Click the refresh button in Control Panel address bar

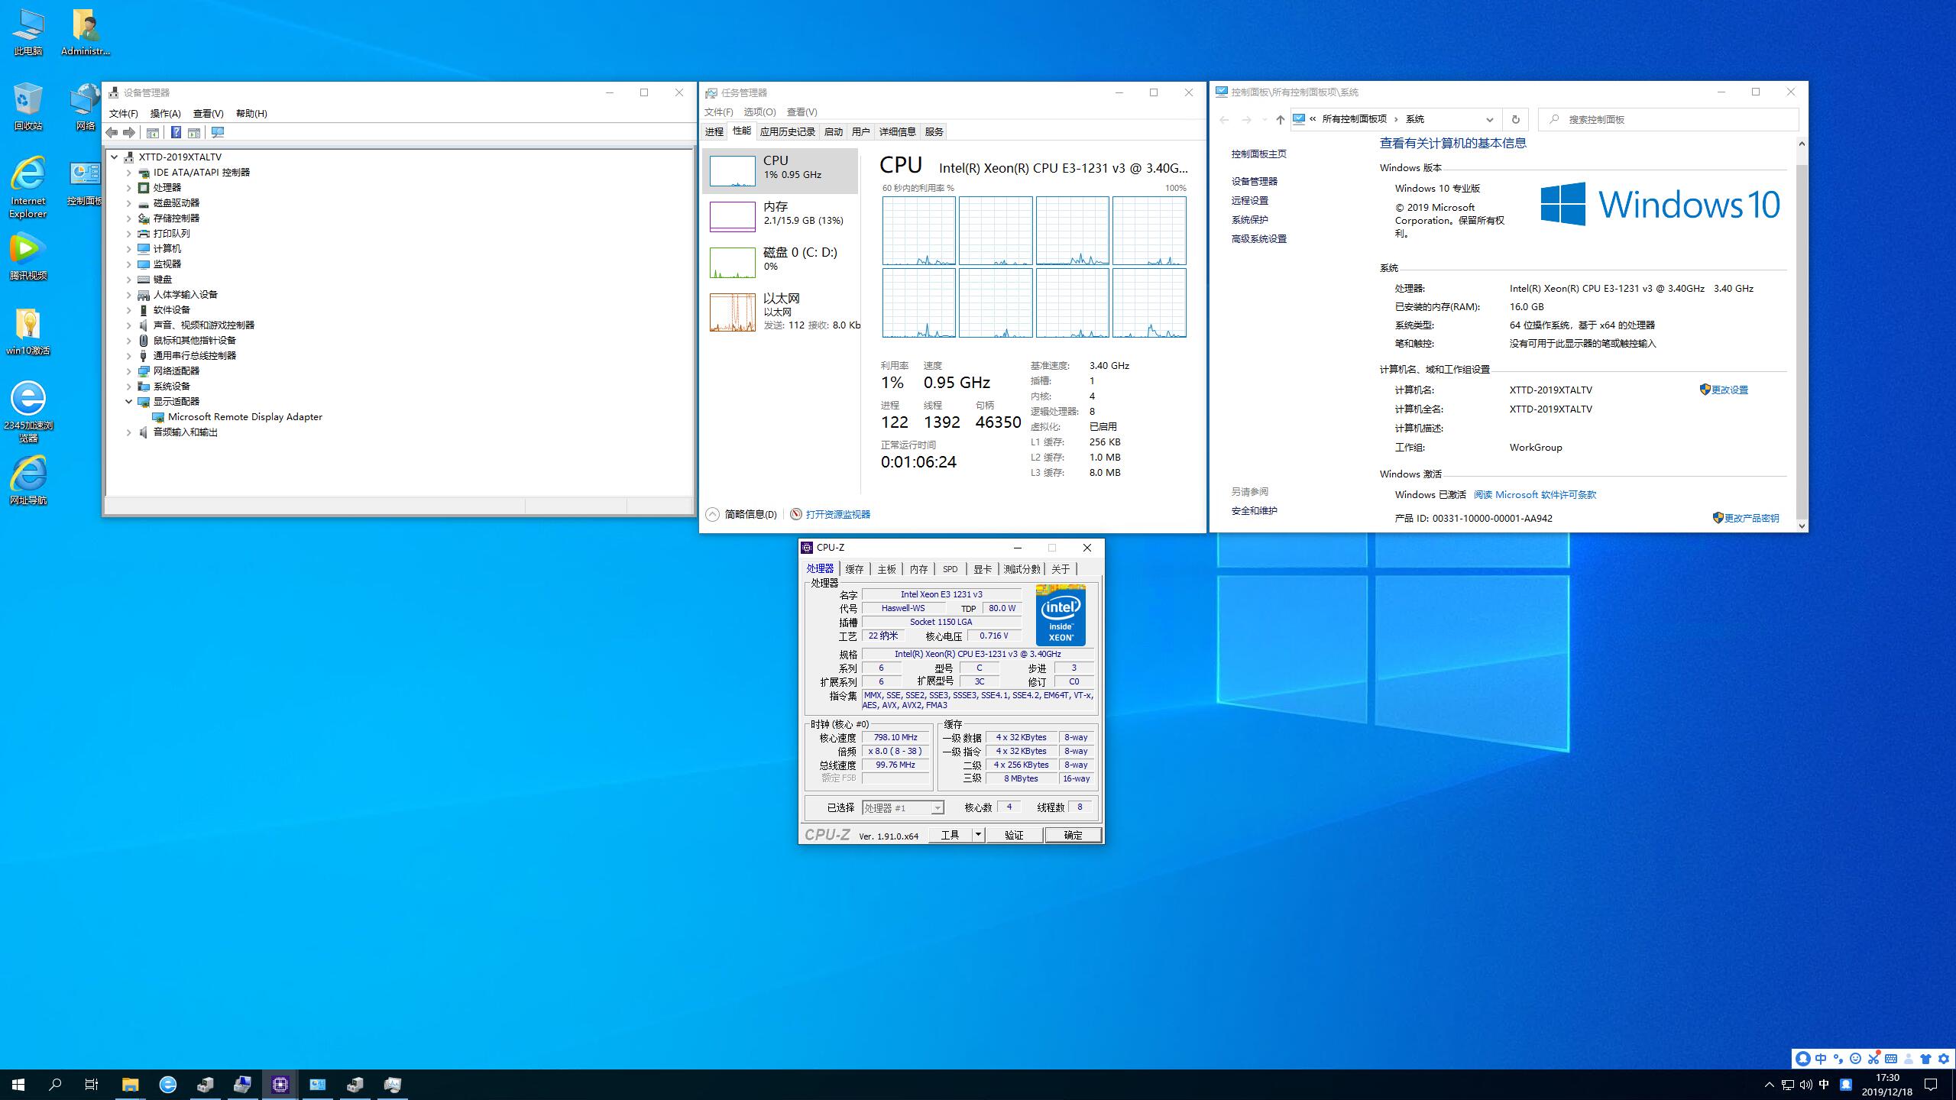click(1515, 119)
